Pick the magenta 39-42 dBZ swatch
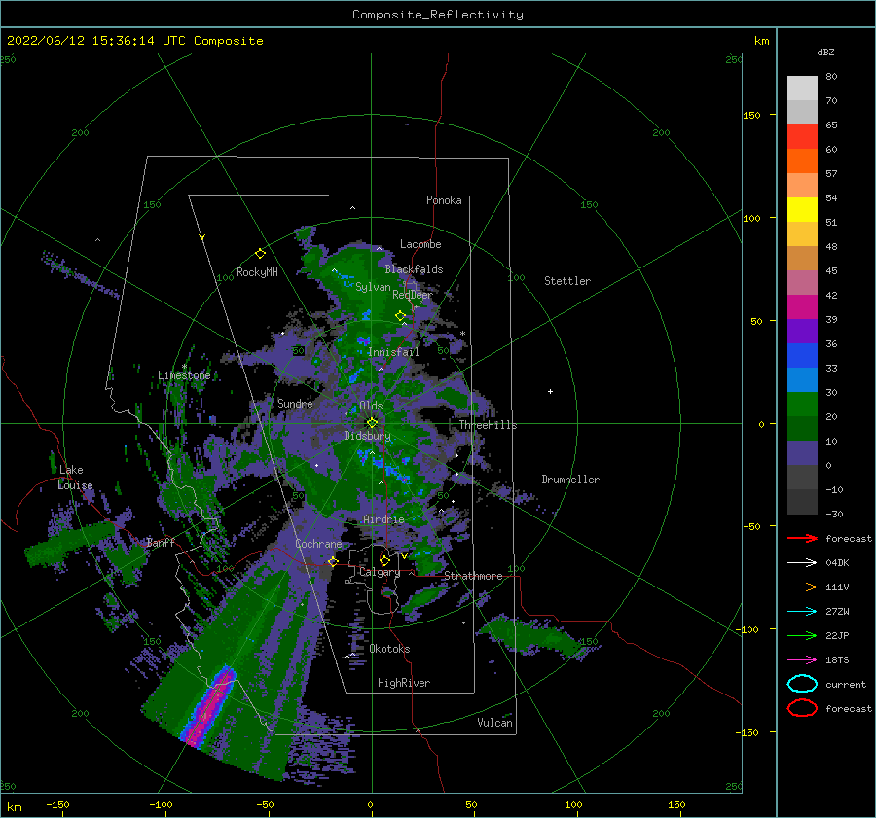Viewport: 876px width, 818px height. coord(802,307)
